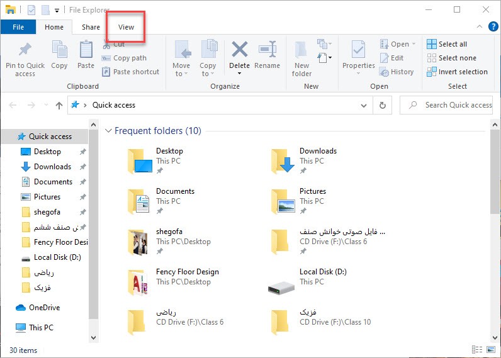This screenshot has width=501, height=358.
Task: Click navigation pane scroll down arrow
Action: pos(93,338)
